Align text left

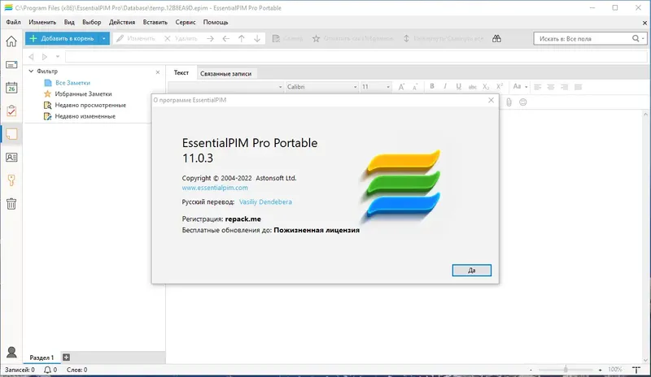coord(538,87)
